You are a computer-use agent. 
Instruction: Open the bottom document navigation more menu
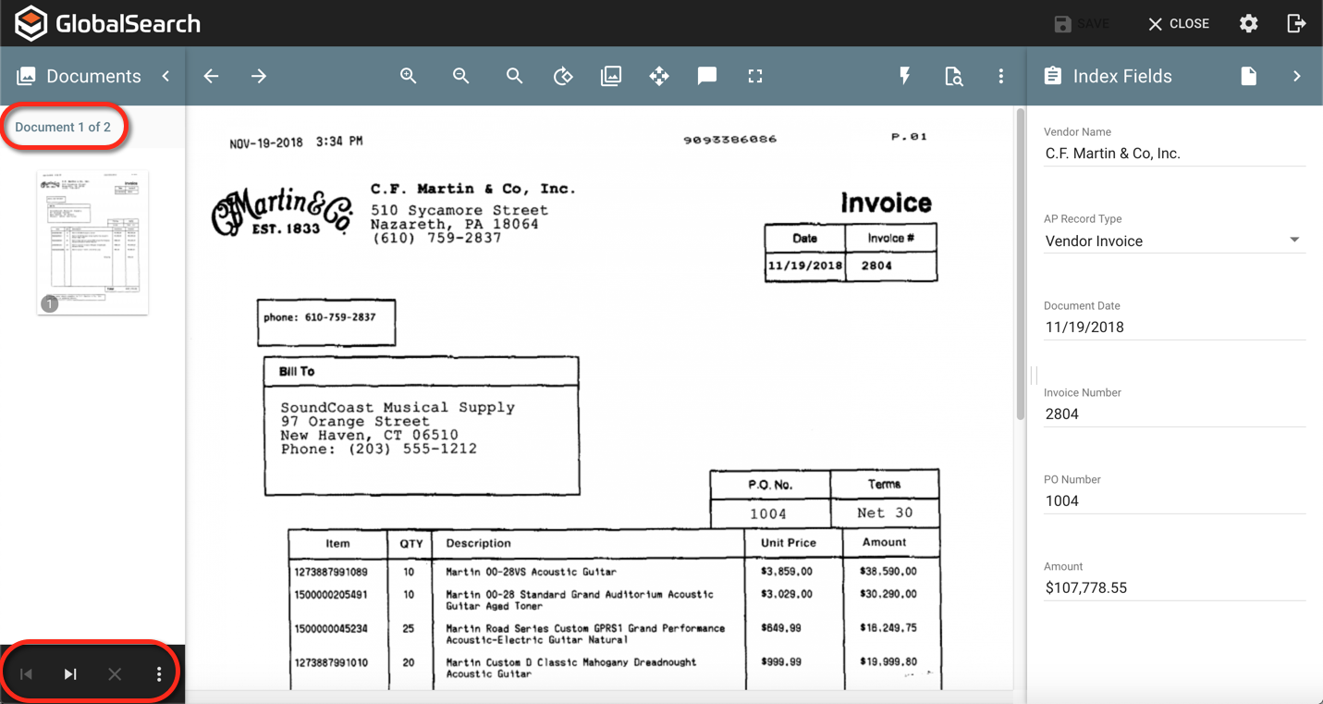click(159, 674)
